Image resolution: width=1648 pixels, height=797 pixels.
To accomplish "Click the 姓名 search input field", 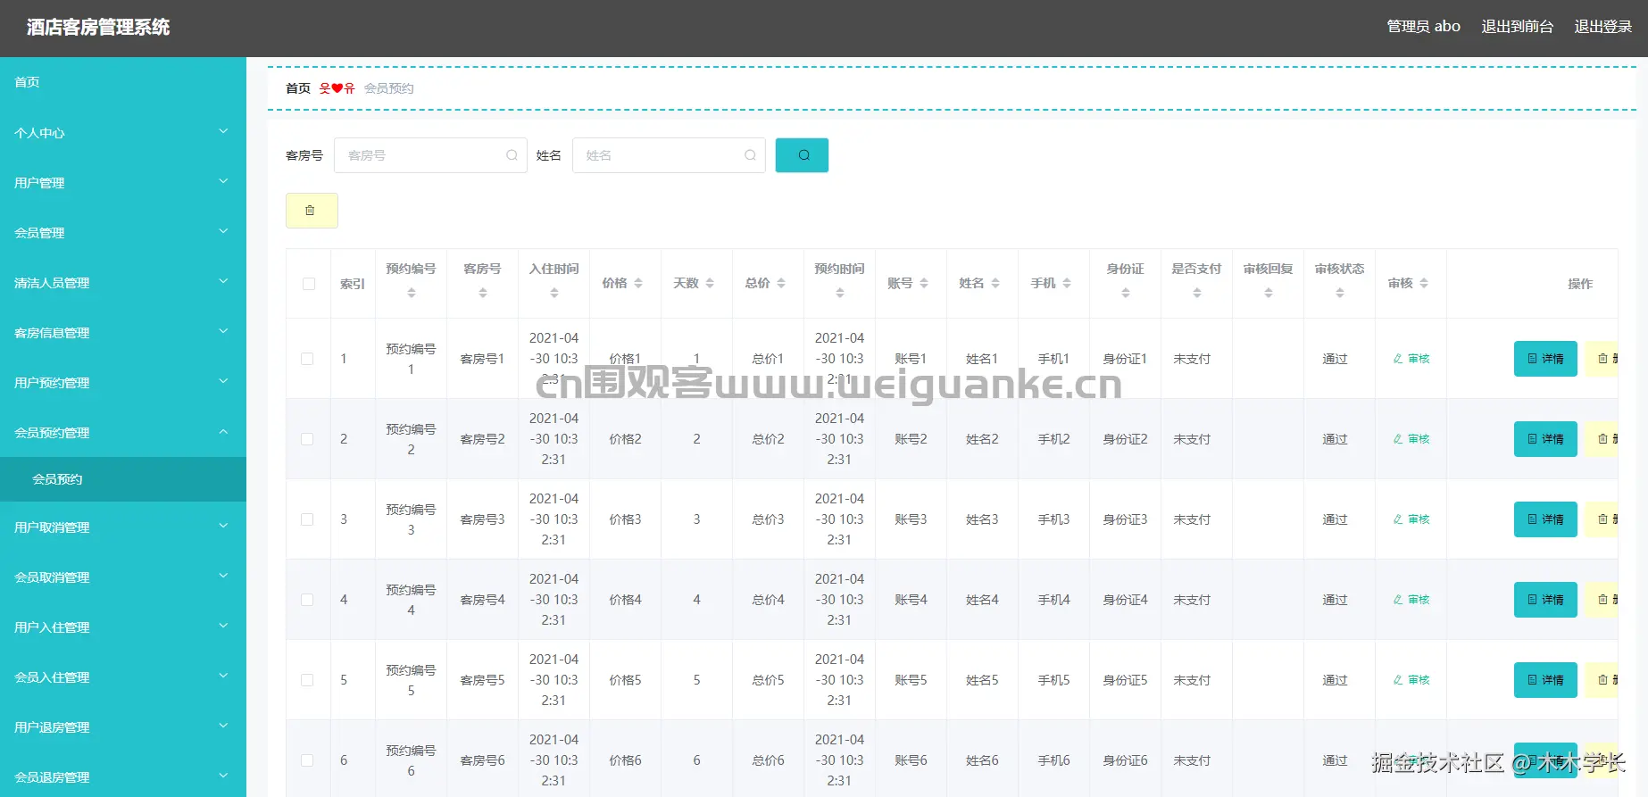I will (x=669, y=155).
